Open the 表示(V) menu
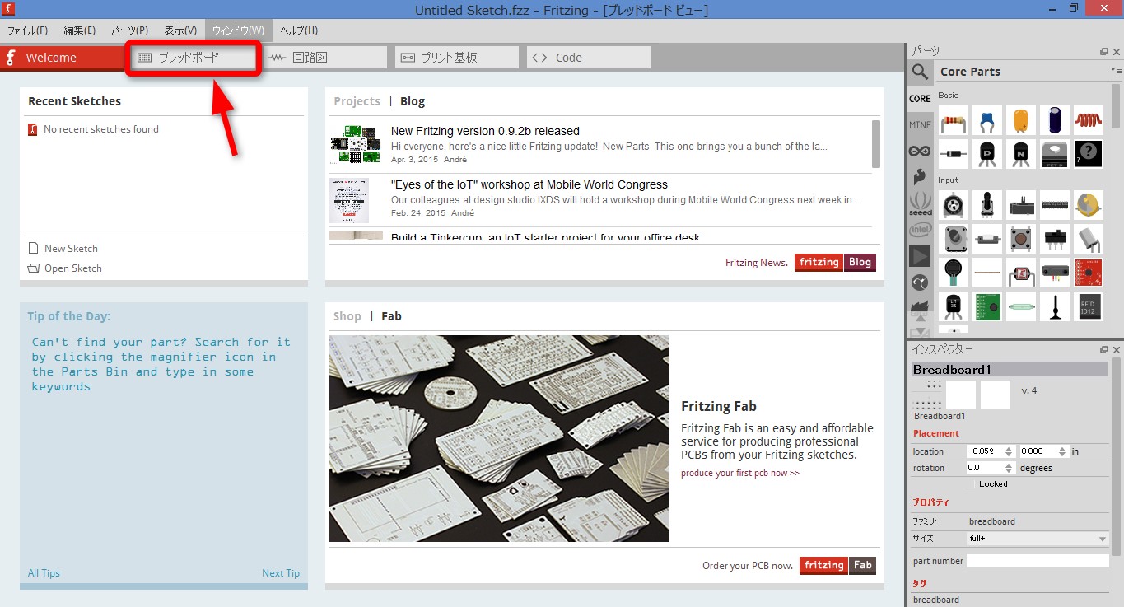This screenshot has width=1124, height=607. point(180,30)
